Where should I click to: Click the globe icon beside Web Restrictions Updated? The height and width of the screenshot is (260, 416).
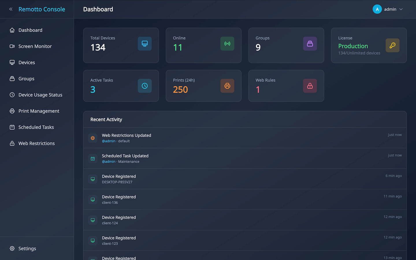(93, 138)
